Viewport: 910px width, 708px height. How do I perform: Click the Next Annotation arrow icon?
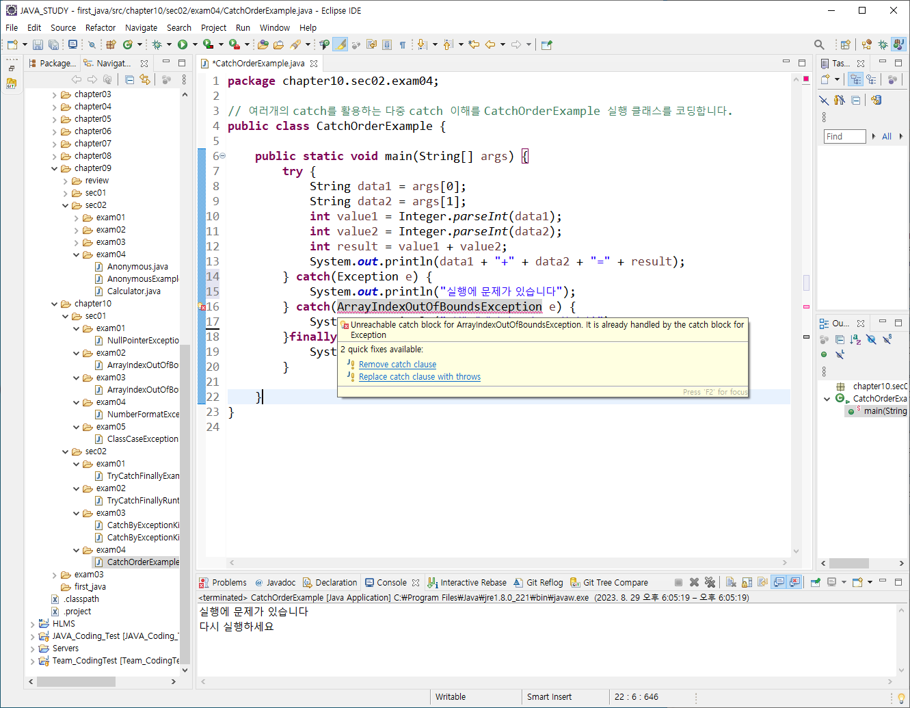pos(422,44)
